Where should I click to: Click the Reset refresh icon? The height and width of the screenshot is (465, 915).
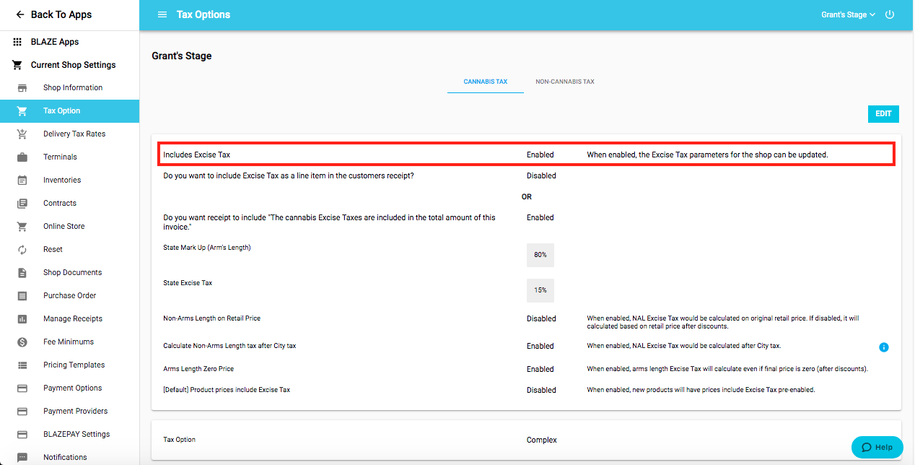(22, 249)
